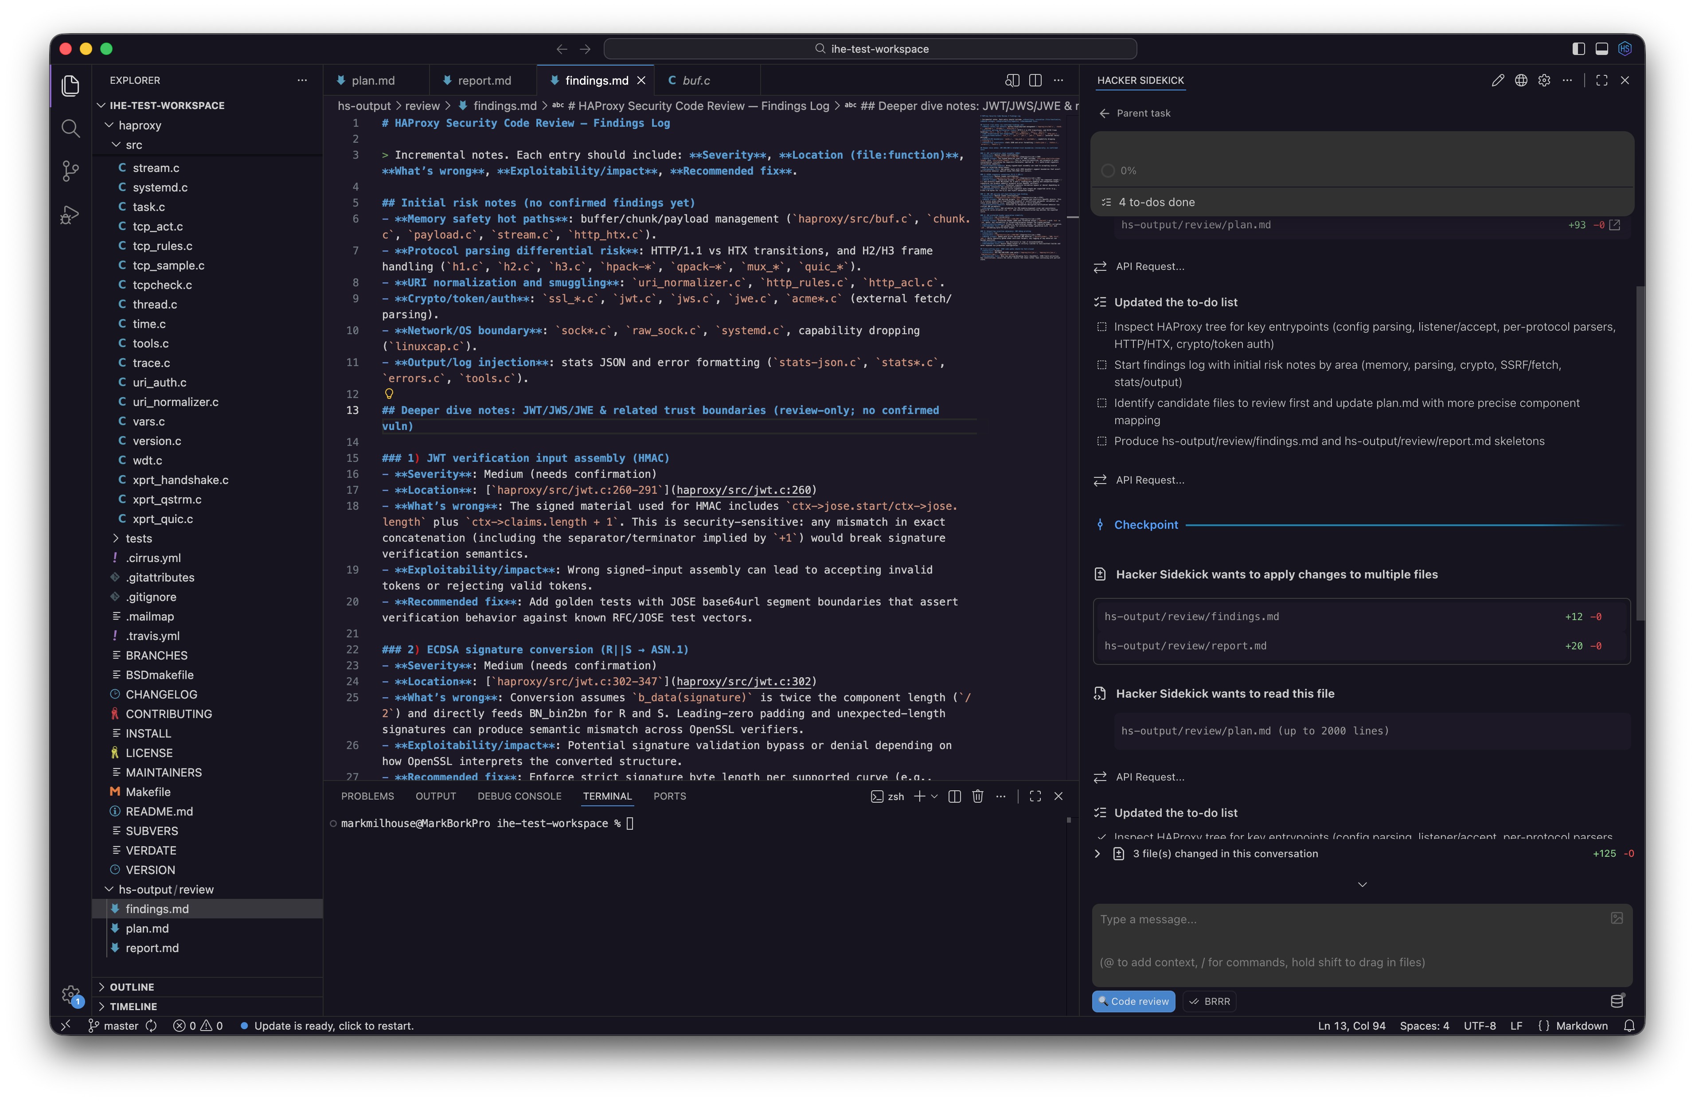Screen dimensions: 1695x1101
Task: Click the Explorer more actions ellipsis
Action: [x=302, y=81]
